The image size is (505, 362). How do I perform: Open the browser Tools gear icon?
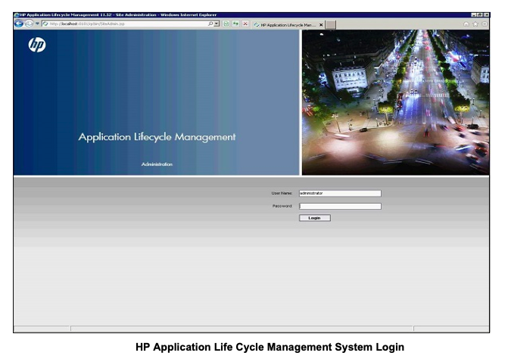[x=485, y=23]
